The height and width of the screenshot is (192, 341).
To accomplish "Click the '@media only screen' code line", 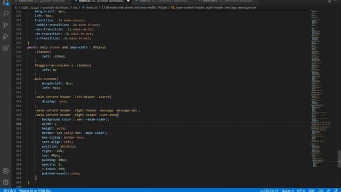I will 67,47.
